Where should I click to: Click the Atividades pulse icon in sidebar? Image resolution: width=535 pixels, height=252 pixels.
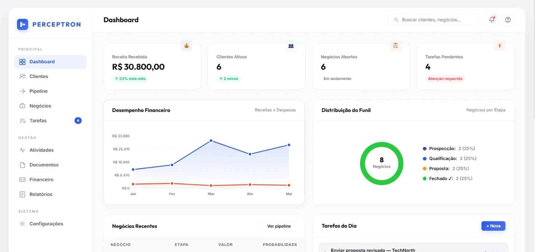coord(22,150)
